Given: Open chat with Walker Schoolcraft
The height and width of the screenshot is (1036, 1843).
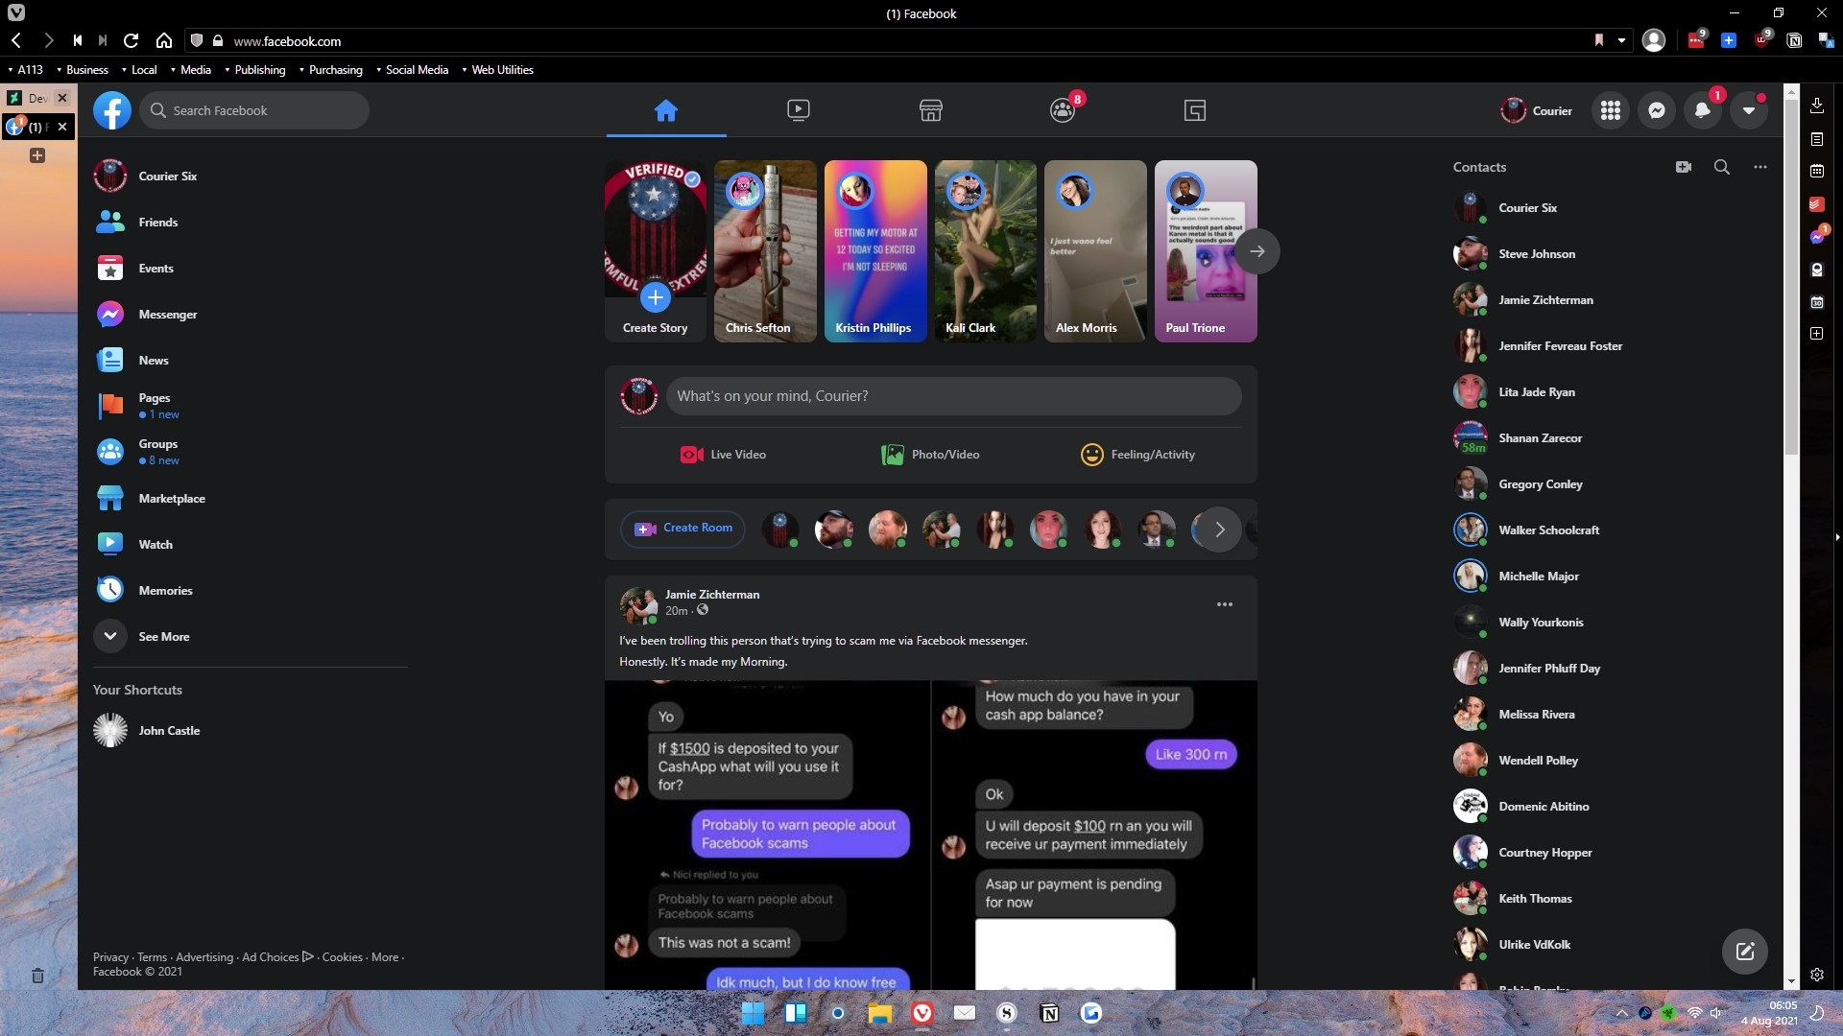Looking at the screenshot, I should click(x=1613, y=530).
